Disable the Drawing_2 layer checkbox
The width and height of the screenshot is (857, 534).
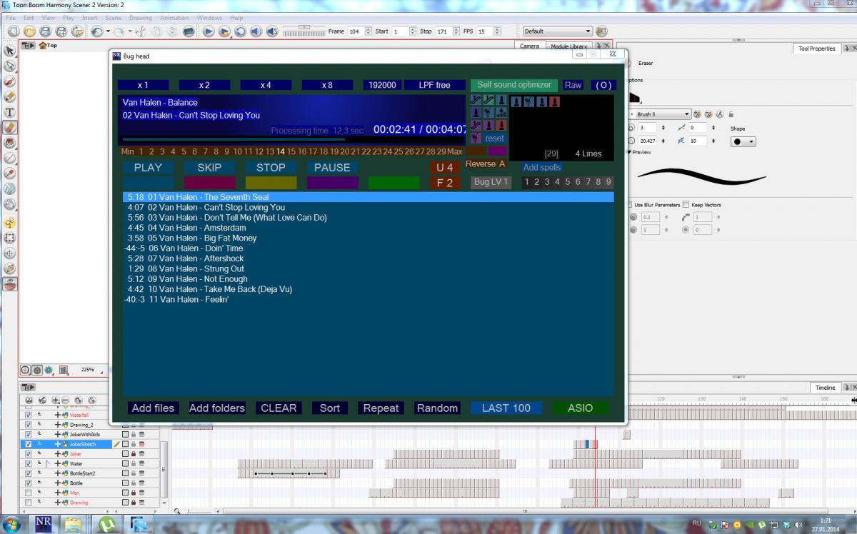29,425
